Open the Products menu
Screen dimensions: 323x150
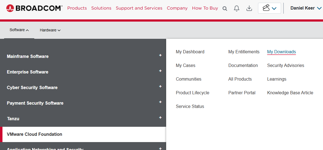[x=77, y=8]
